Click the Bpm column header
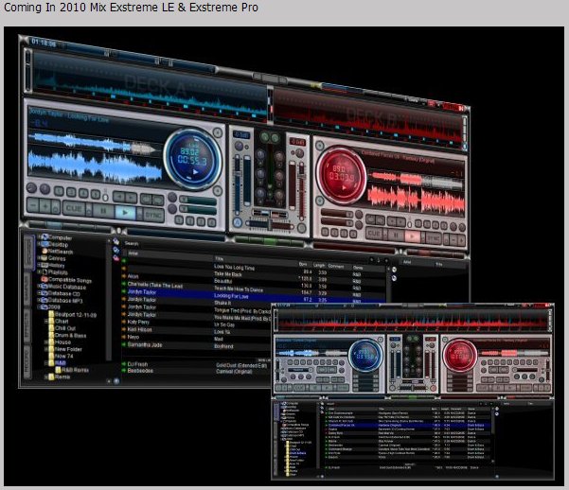The height and width of the screenshot is (490, 569). point(304,264)
